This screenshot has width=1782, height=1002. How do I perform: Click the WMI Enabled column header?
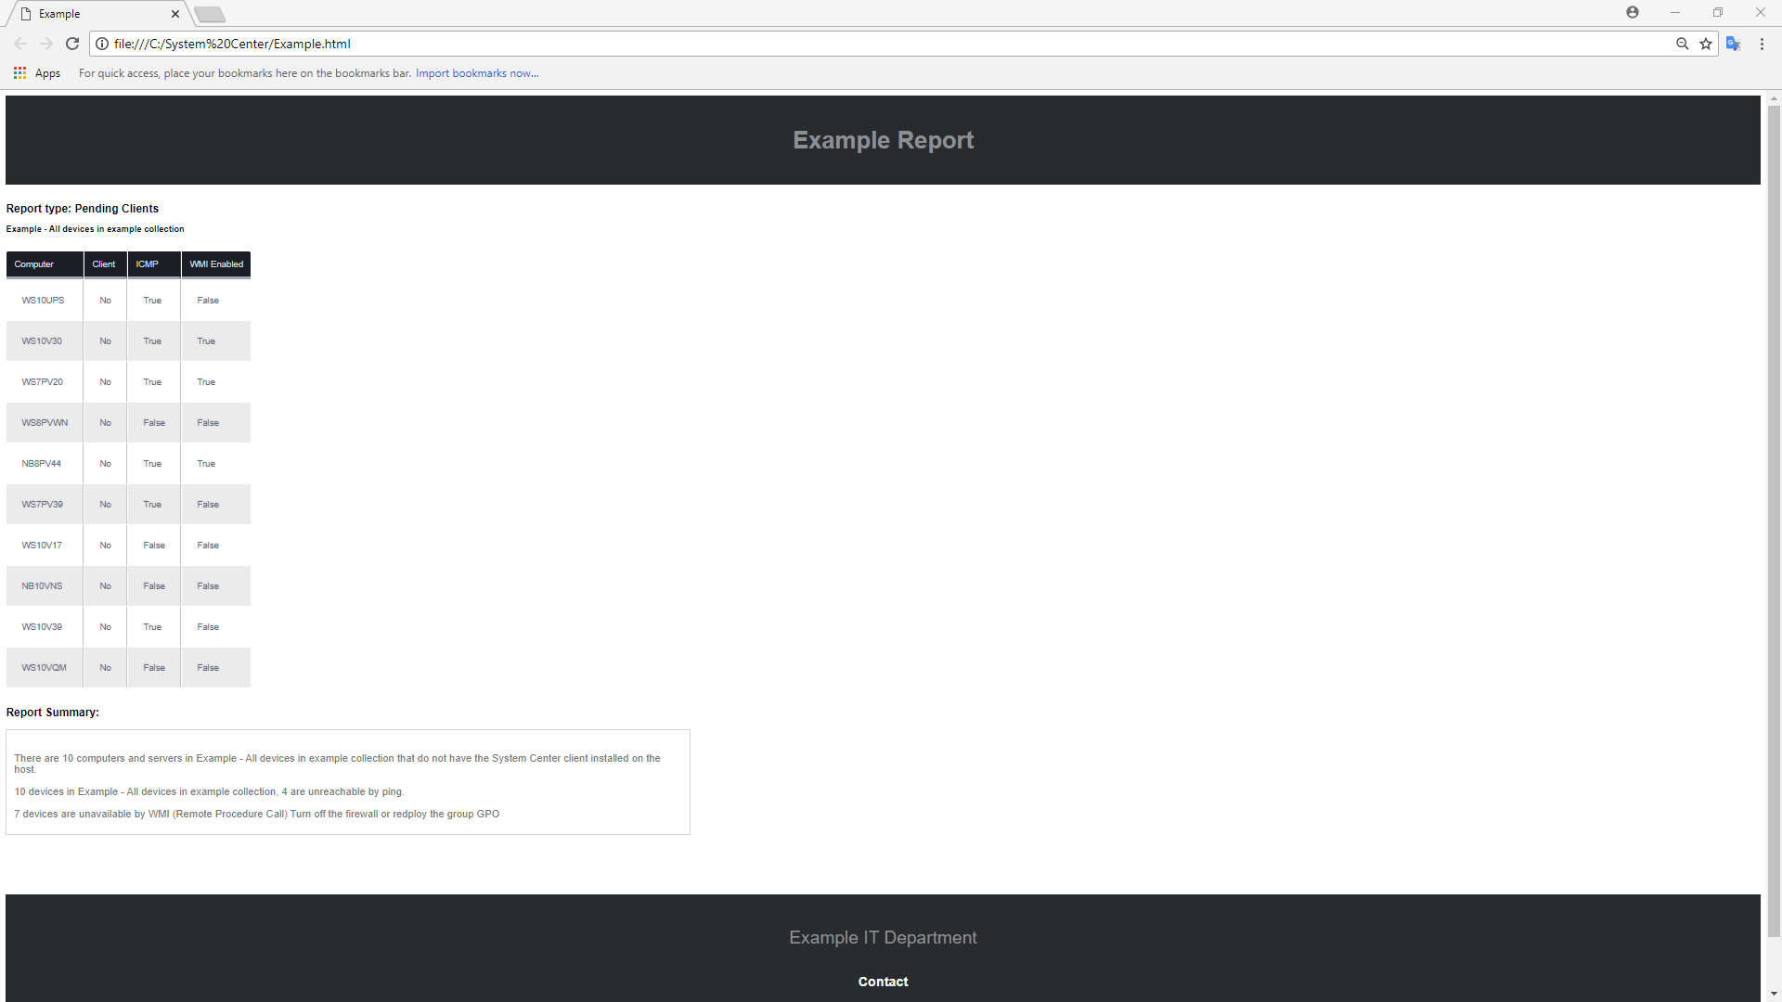coord(216,264)
